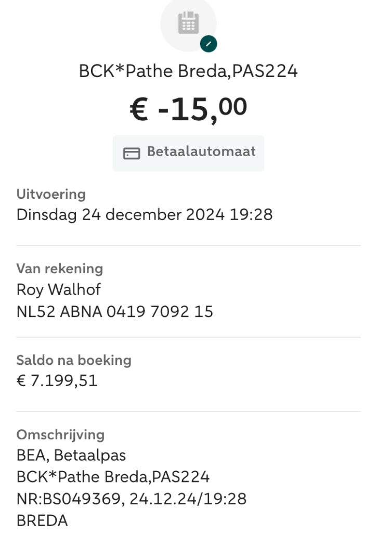Image resolution: width=377 pixels, height=533 pixels.
Task: Tap account holder name Roy Walhof
Action: 59,289
